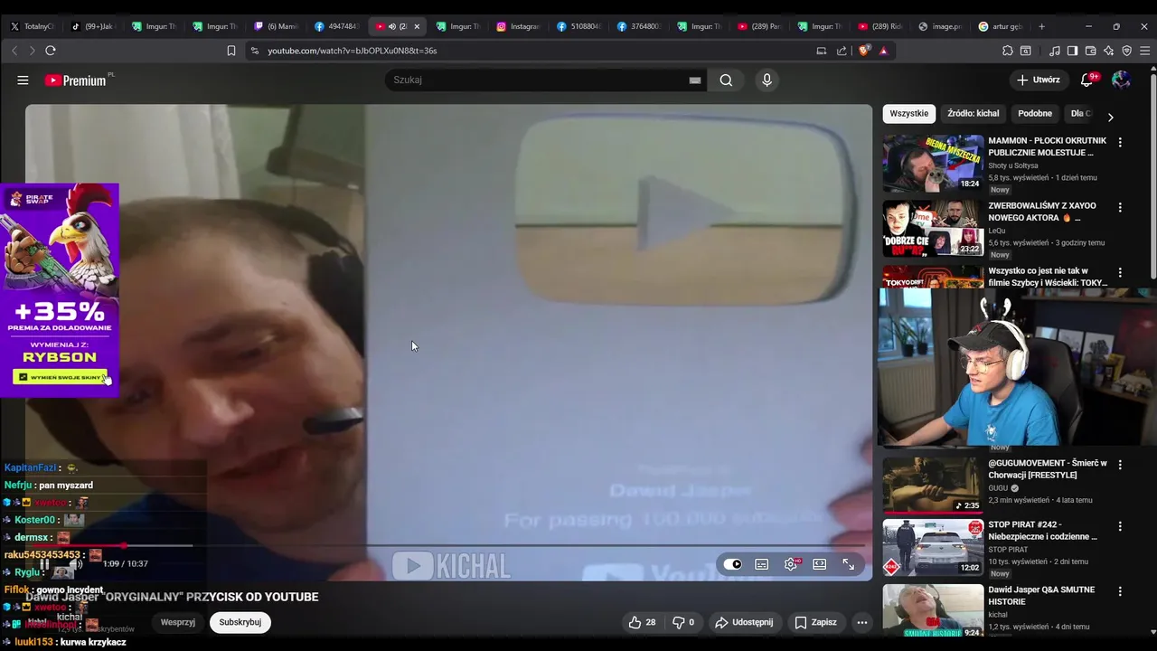Click the Brave Shields lion icon
The height and width of the screenshot is (651, 1157).
tap(864, 51)
